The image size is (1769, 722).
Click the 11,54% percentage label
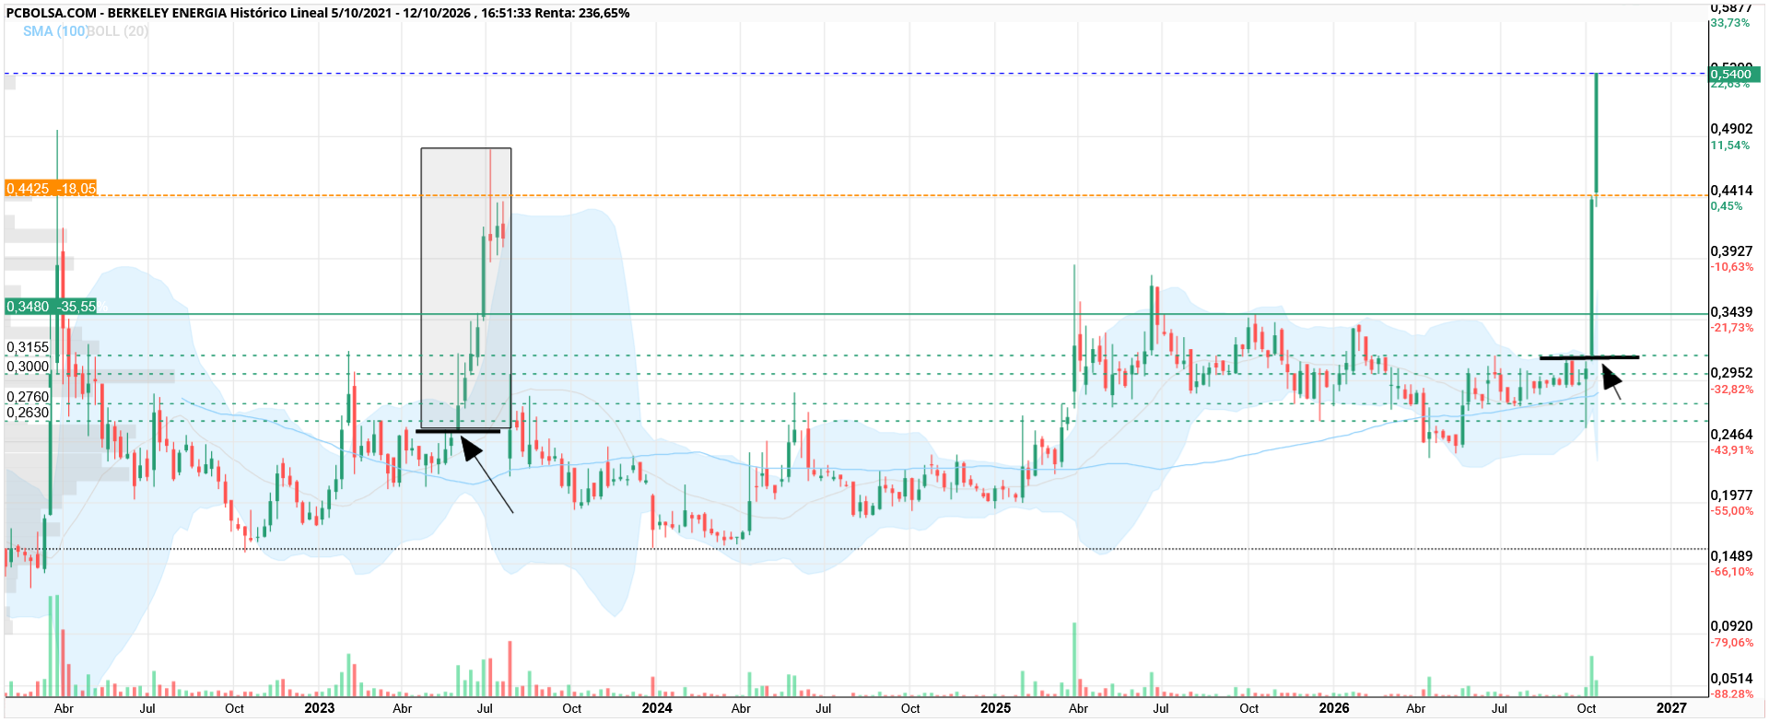pos(1729,146)
